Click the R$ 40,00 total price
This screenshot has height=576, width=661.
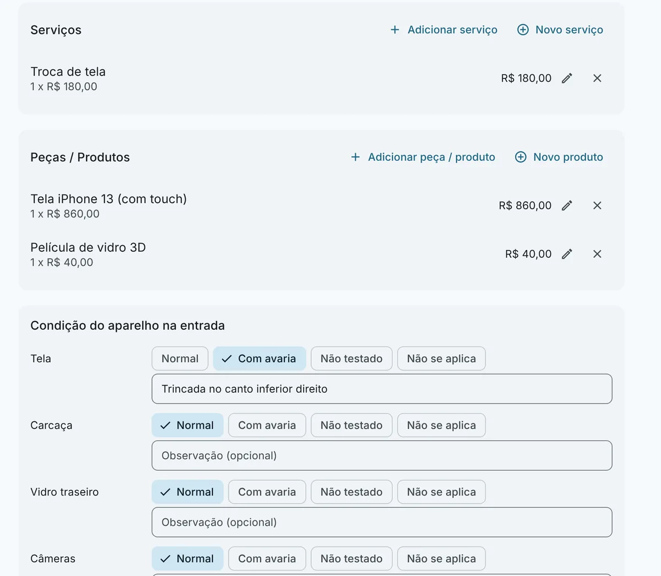coord(528,254)
